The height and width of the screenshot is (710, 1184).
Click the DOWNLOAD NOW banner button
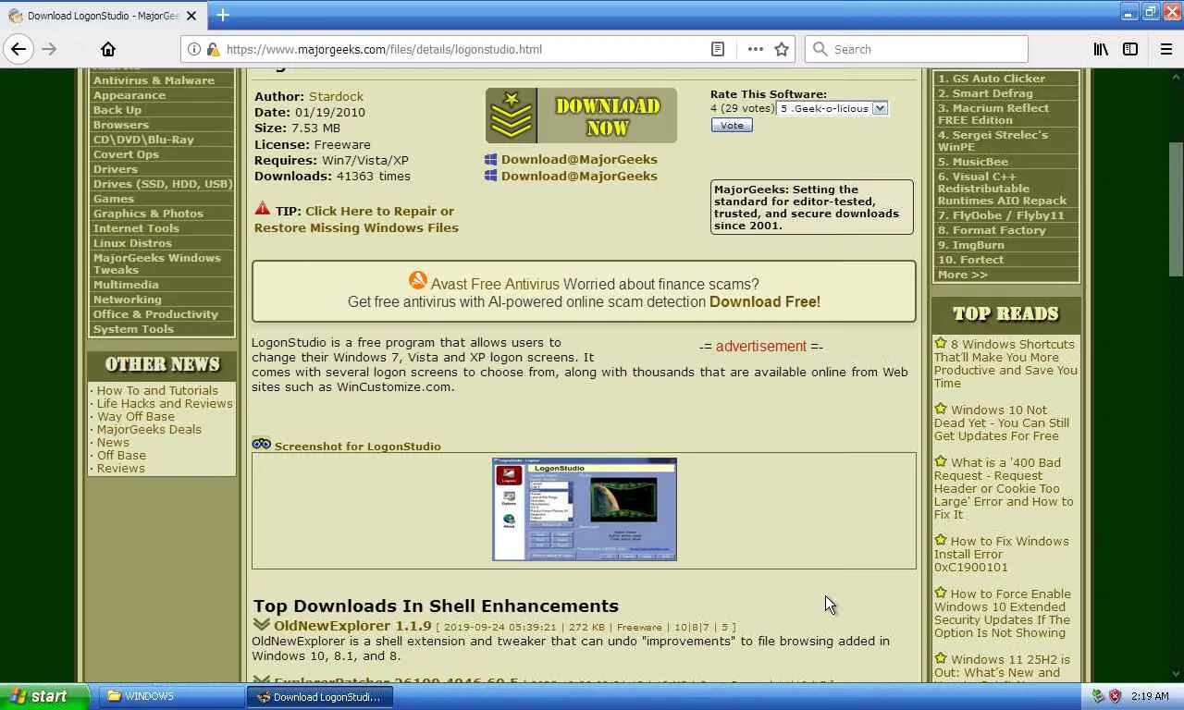tap(581, 116)
